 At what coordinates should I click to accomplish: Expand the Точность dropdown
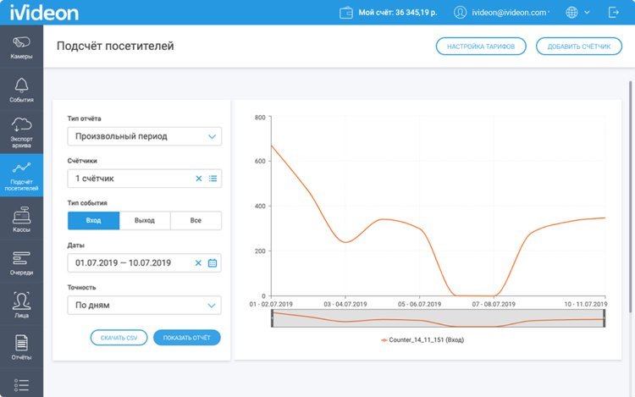[x=144, y=306]
